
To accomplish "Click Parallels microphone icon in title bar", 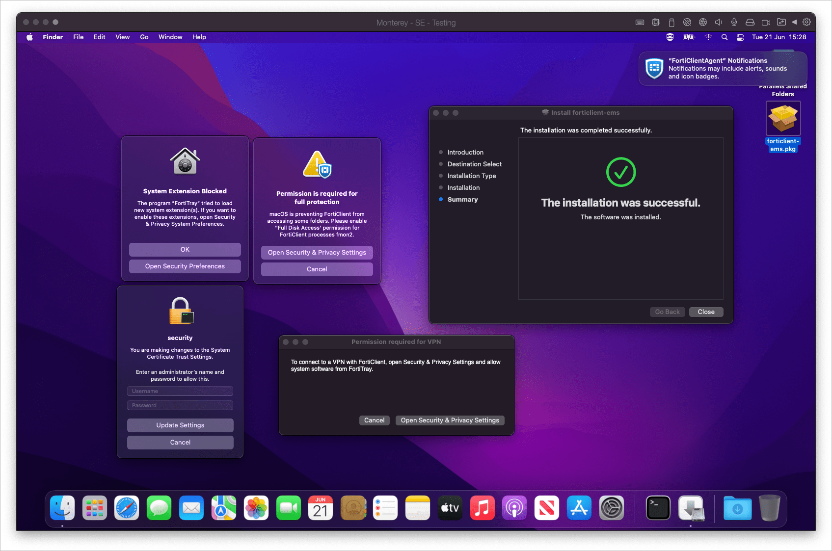I will click(734, 22).
